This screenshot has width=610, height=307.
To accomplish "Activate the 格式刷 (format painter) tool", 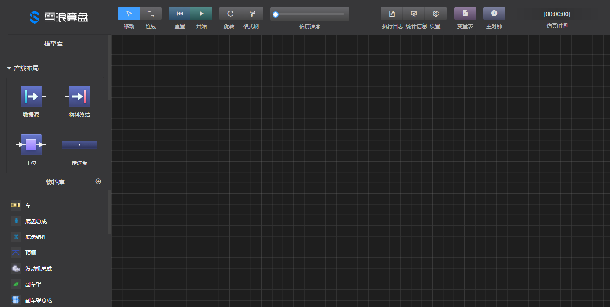I will pos(252,14).
